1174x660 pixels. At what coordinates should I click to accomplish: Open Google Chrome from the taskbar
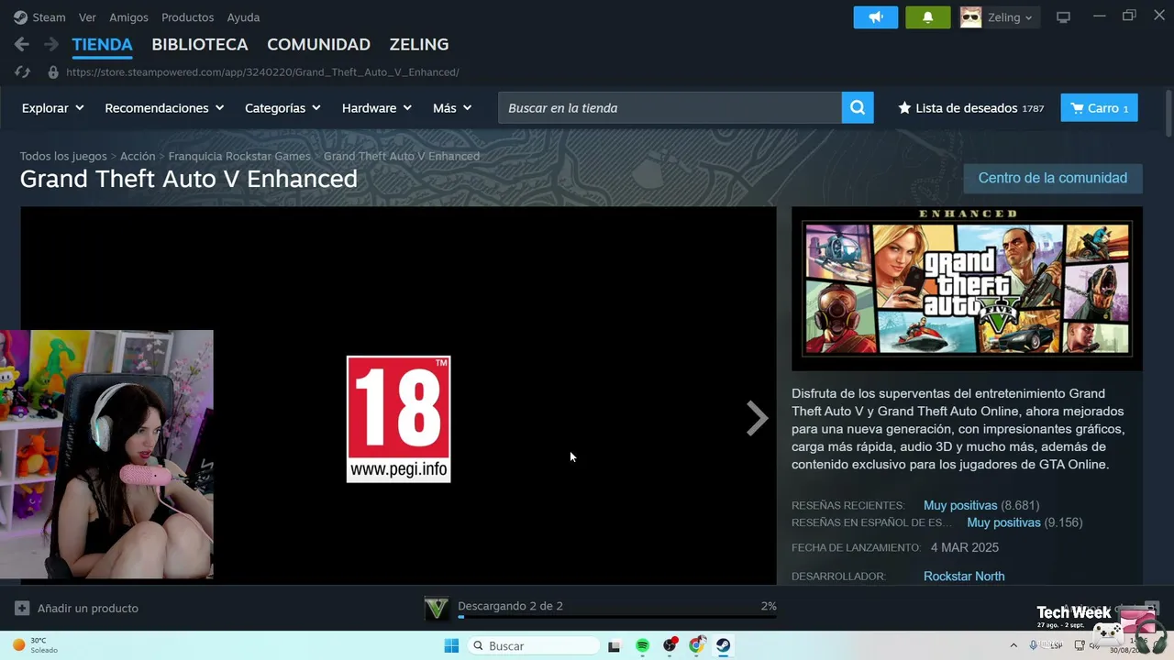pos(697,645)
